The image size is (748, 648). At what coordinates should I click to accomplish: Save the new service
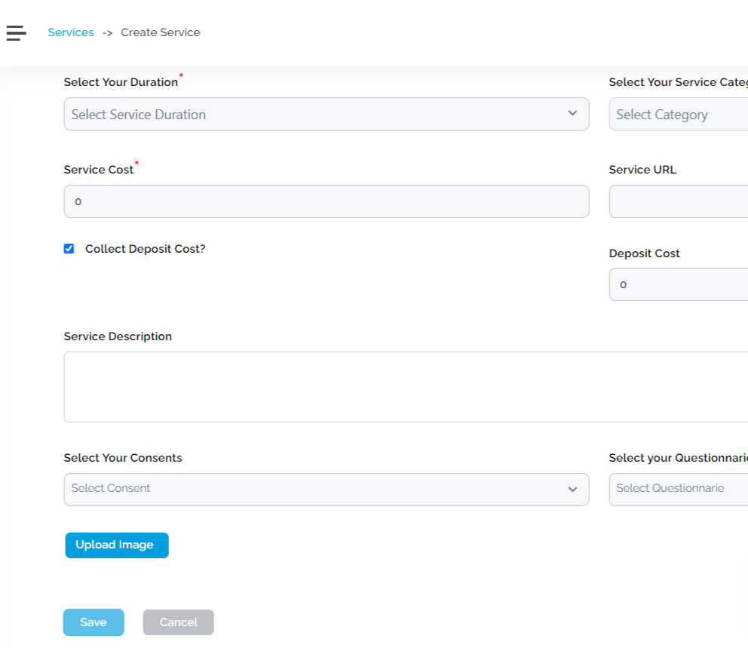(93, 622)
